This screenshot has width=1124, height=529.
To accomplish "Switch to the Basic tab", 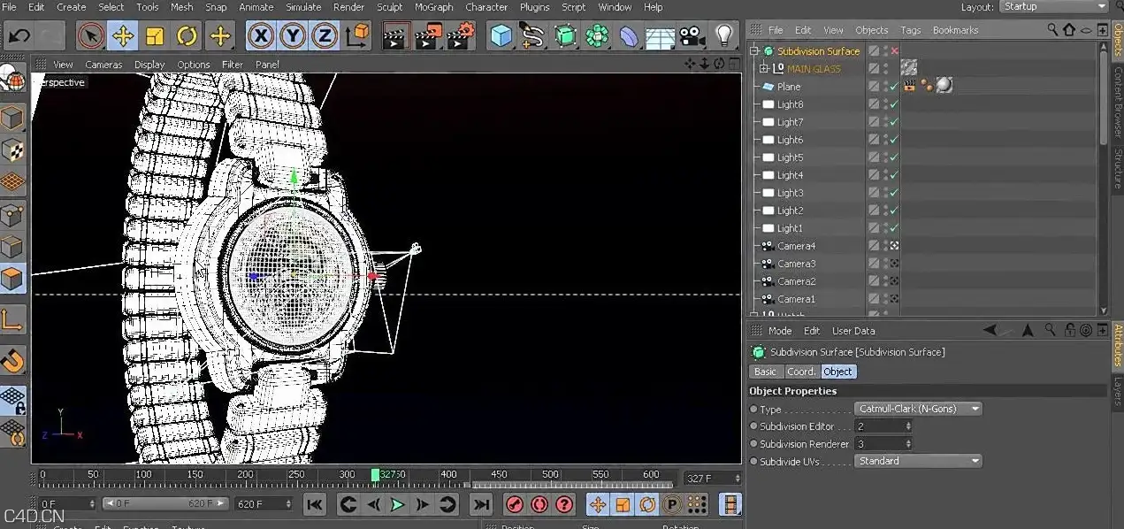I will 765,372.
